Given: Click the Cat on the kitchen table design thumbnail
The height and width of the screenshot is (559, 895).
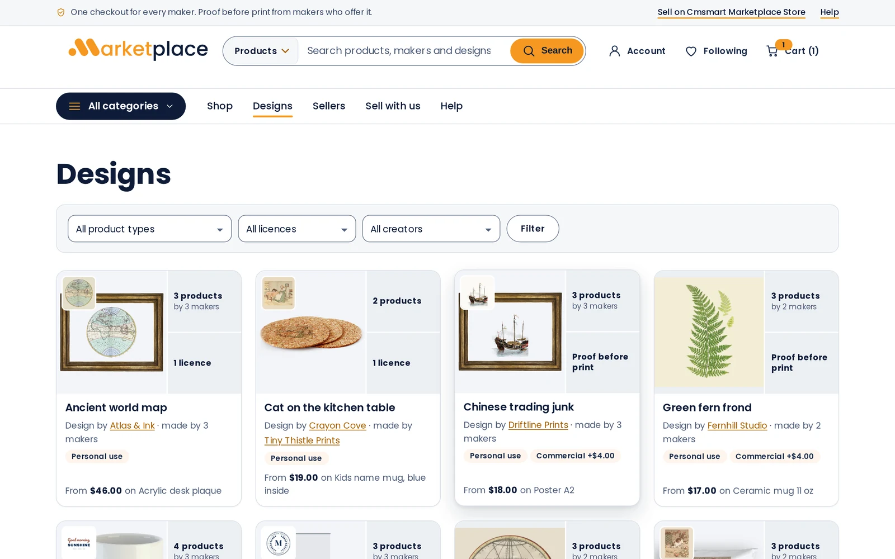Looking at the screenshot, I should point(279,293).
